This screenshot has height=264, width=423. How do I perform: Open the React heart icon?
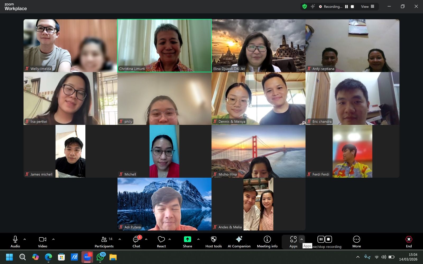click(x=161, y=239)
